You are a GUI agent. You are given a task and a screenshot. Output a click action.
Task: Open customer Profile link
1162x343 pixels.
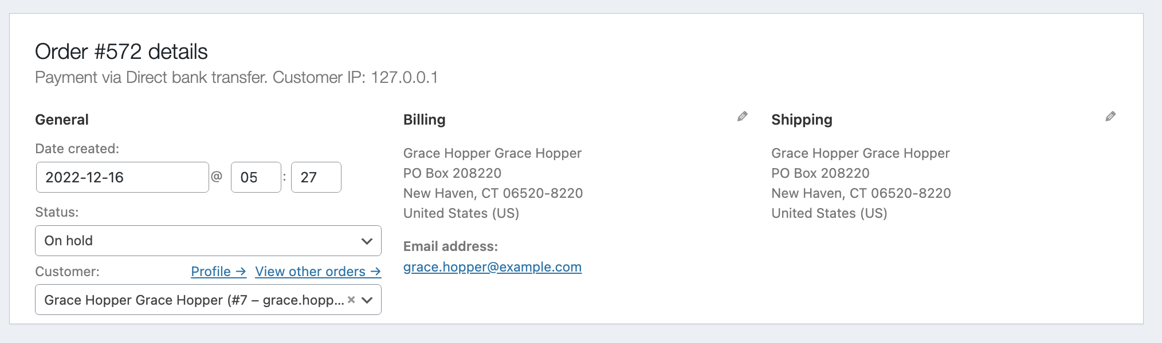pyautogui.click(x=218, y=272)
